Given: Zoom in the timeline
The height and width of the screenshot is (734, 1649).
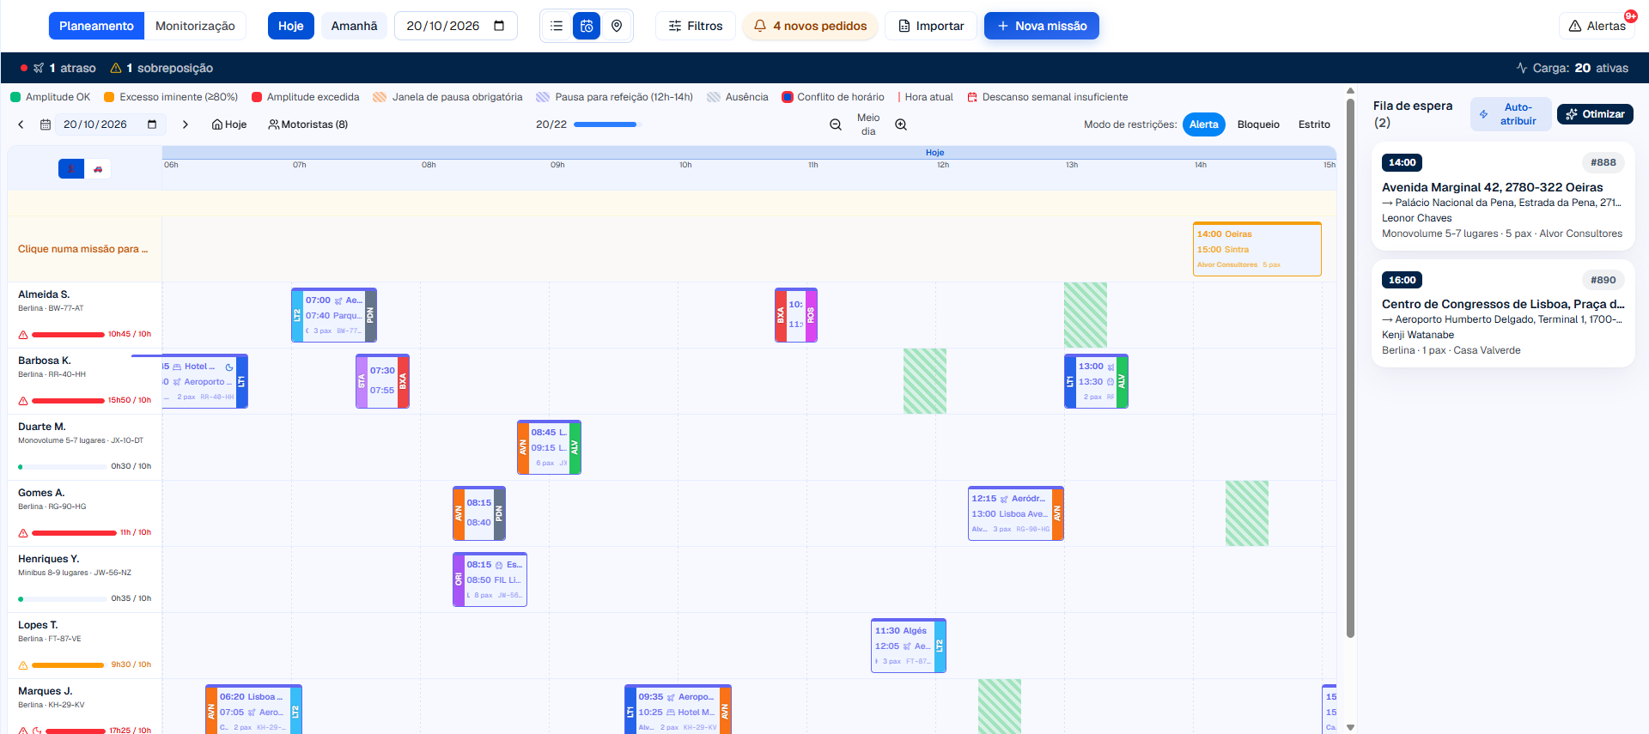Looking at the screenshot, I should [901, 124].
